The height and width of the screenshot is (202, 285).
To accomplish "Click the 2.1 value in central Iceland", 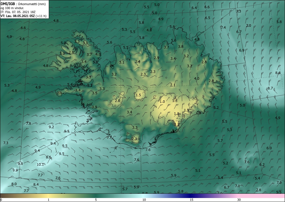I will point(173,85).
